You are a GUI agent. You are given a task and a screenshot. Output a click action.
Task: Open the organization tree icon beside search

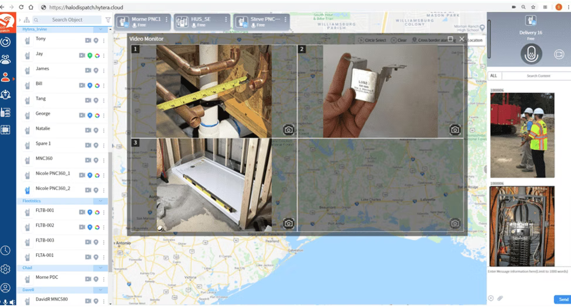click(26, 20)
